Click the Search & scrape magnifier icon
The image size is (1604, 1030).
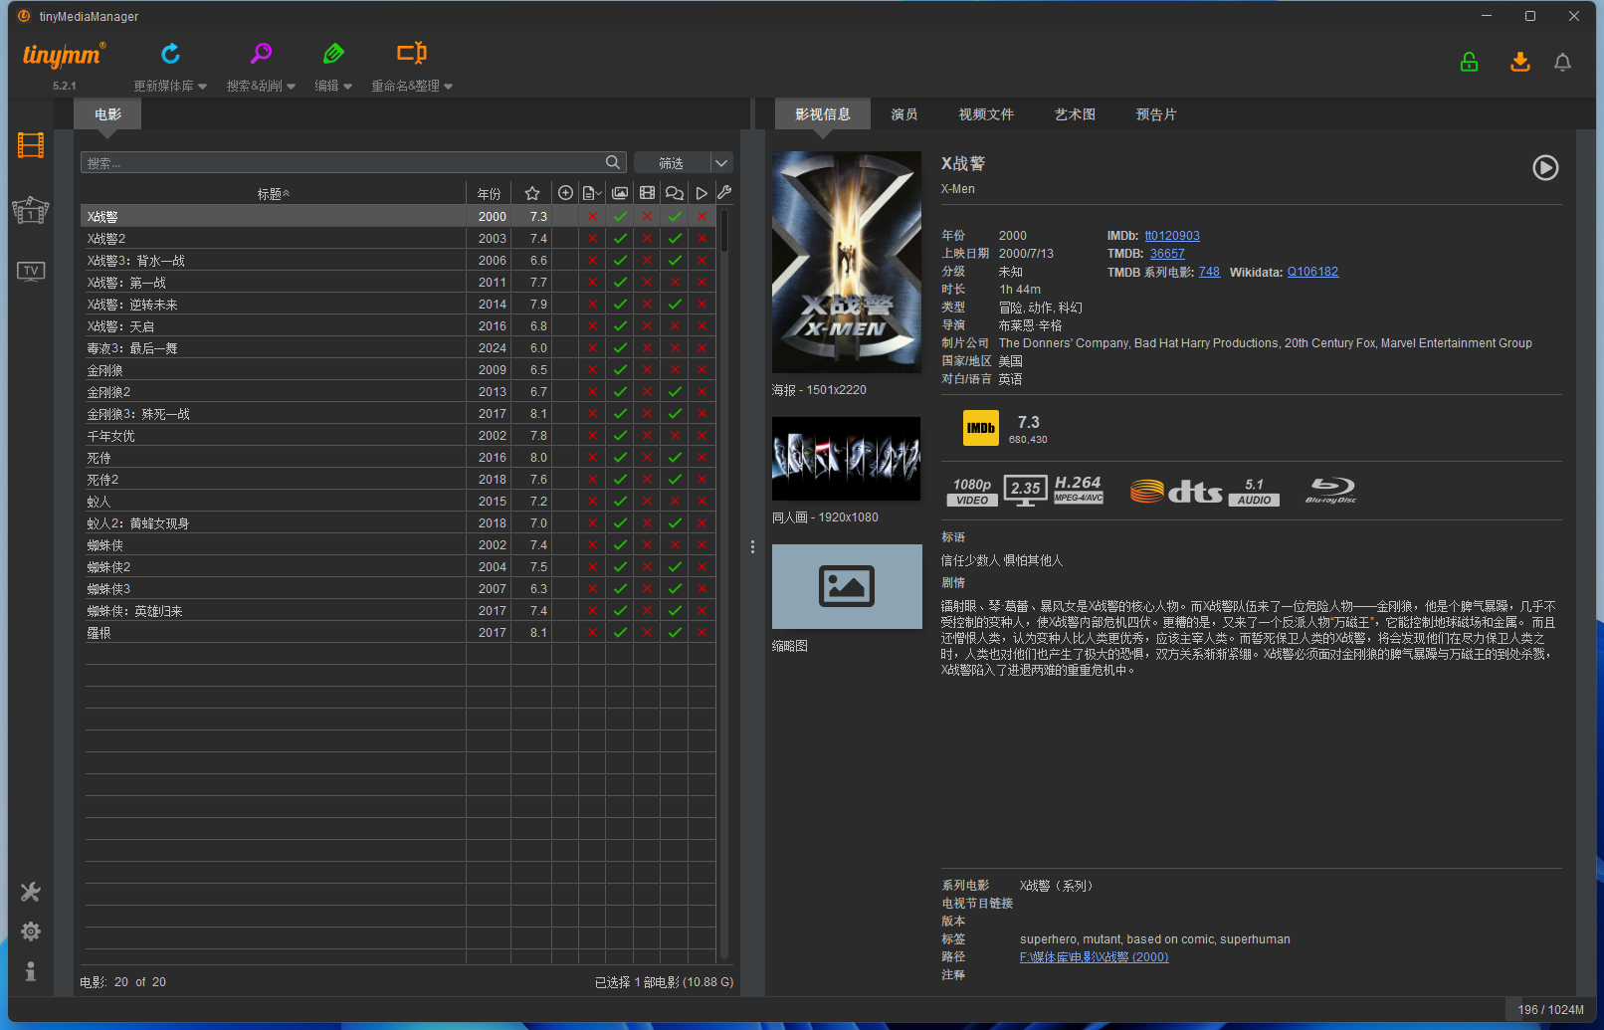pos(261,54)
